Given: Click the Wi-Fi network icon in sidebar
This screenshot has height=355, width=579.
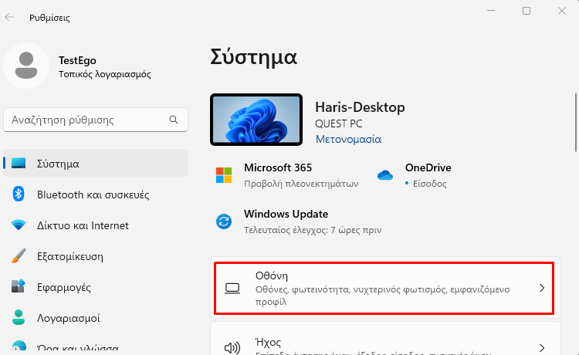Looking at the screenshot, I should pos(19,225).
